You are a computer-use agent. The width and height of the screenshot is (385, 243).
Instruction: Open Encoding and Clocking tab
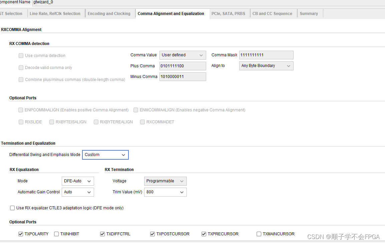[x=109, y=13]
